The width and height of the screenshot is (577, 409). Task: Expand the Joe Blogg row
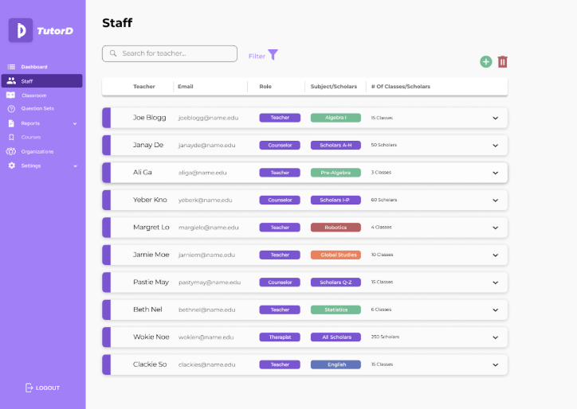pos(495,118)
